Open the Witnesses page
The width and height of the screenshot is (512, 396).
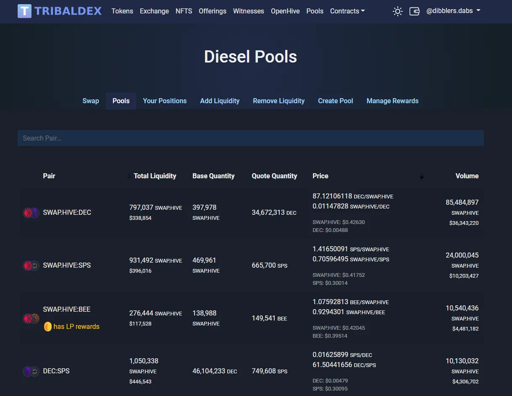pos(249,11)
